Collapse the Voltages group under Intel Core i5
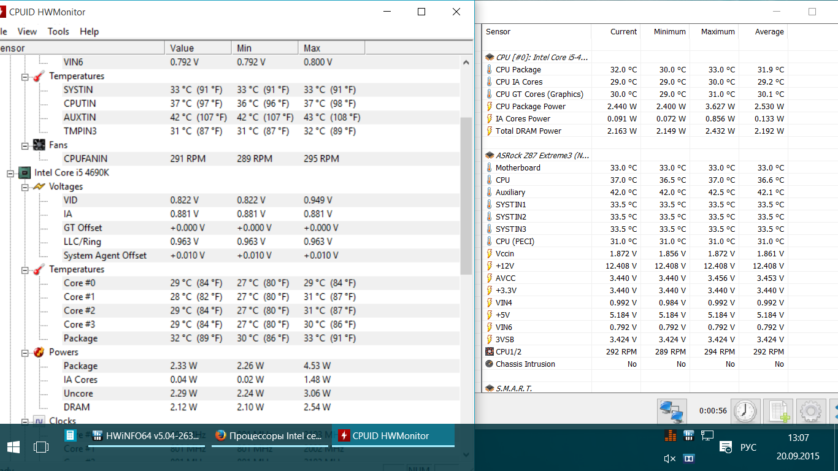Image resolution: width=838 pixels, height=471 pixels. [x=25, y=187]
